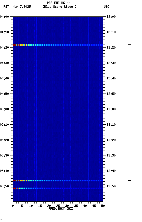Click the 5 Hz frequency tick label
Image resolution: width=142 pixels, height=222 pixels.
[x=22, y=206]
